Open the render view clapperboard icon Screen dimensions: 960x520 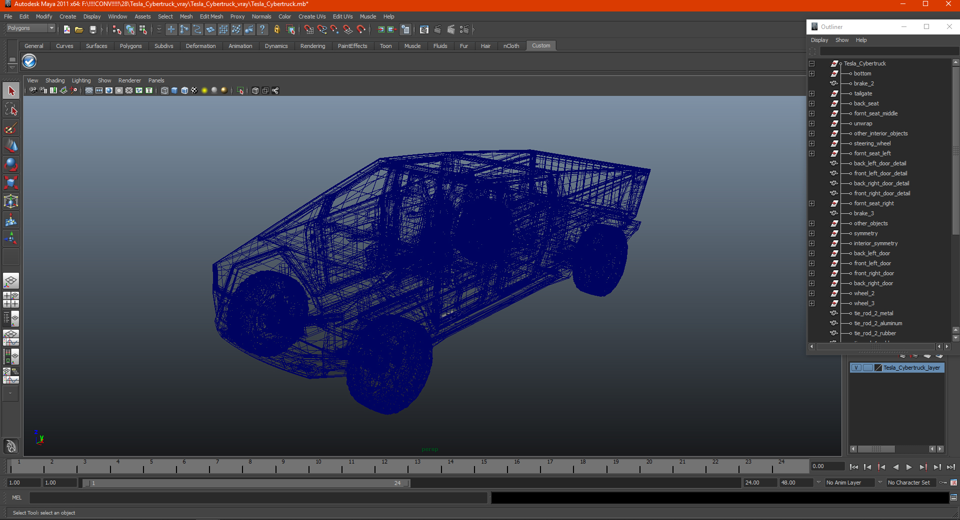click(424, 30)
